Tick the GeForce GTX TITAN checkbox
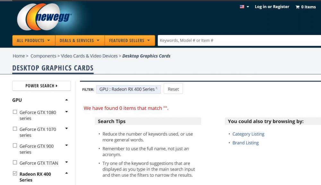The height and width of the screenshot is (185, 321). (x=15, y=163)
